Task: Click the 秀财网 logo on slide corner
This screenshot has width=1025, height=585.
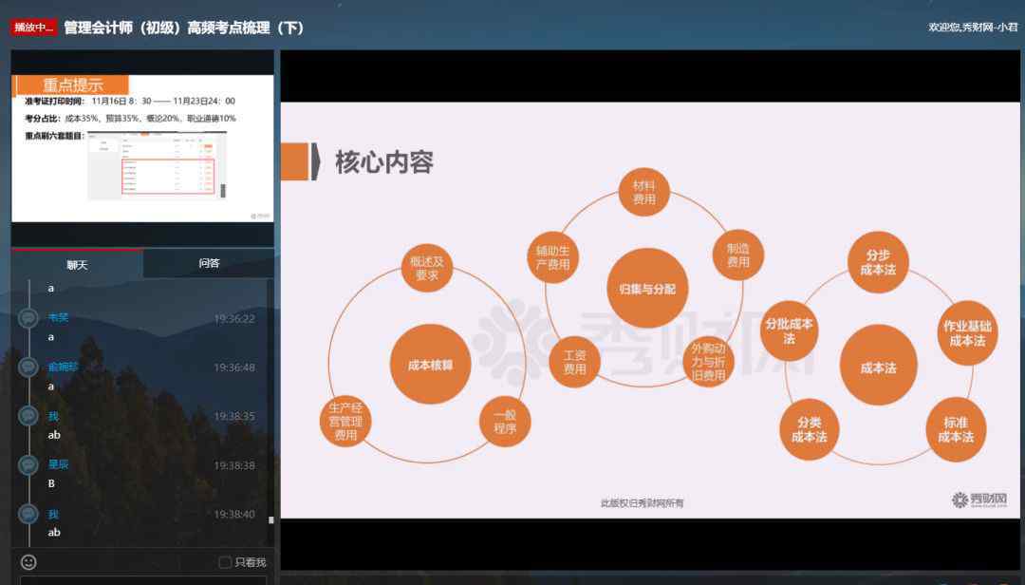Action: pos(978,500)
